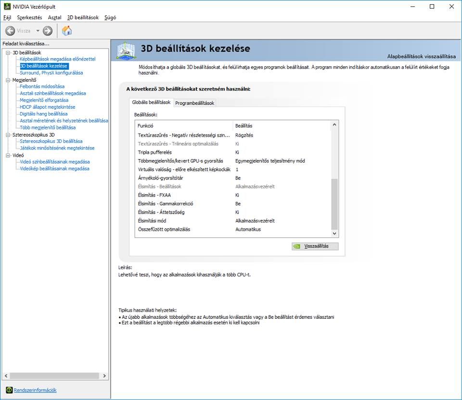Click the NVIDIA app icon in title bar

coord(7,6)
